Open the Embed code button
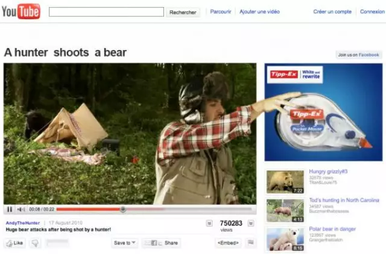386x254 pixels. click(229, 243)
